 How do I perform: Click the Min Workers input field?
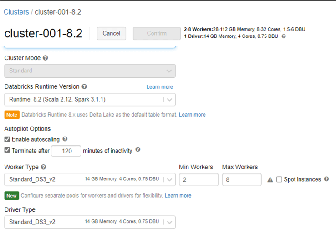tap(199, 179)
